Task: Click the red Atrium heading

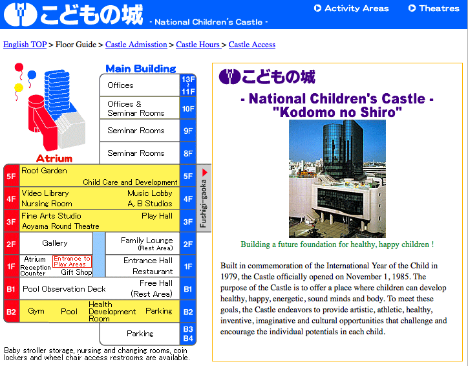Action: [x=54, y=158]
